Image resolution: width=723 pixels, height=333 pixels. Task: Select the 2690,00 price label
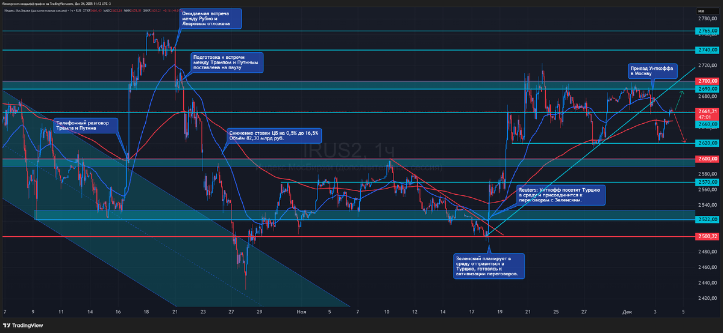(x=707, y=88)
